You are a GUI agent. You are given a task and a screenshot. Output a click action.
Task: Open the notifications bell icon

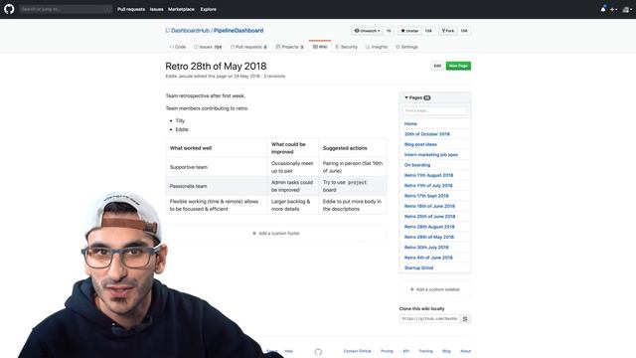(603, 9)
